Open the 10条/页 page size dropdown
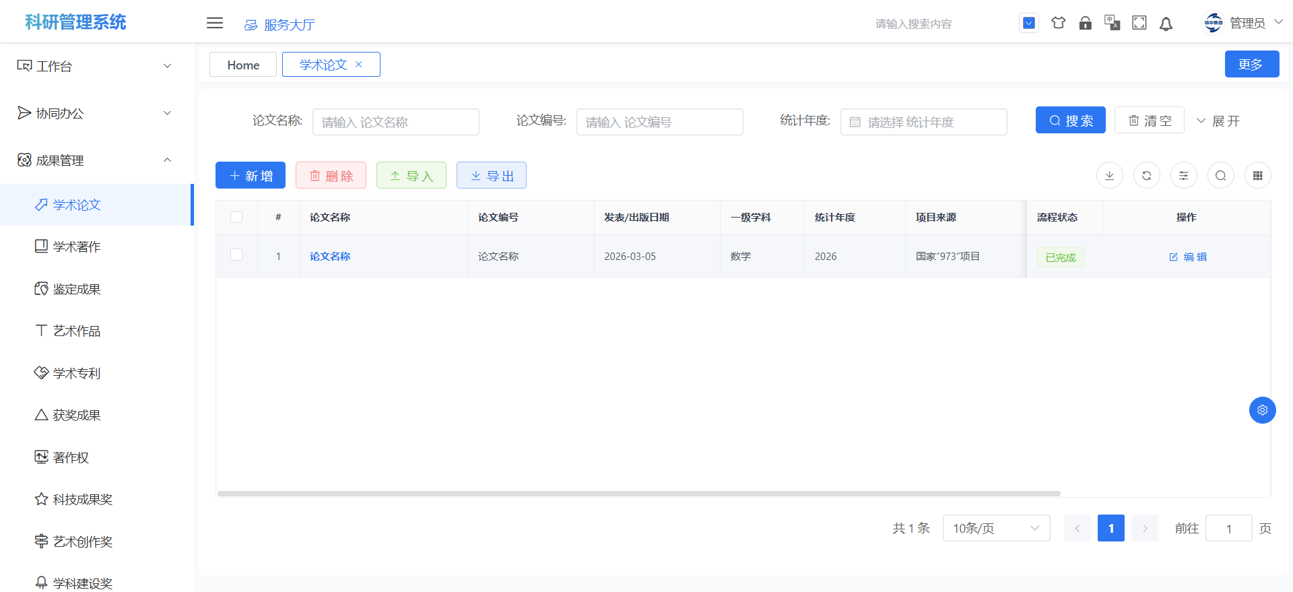 click(x=996, y=528)
